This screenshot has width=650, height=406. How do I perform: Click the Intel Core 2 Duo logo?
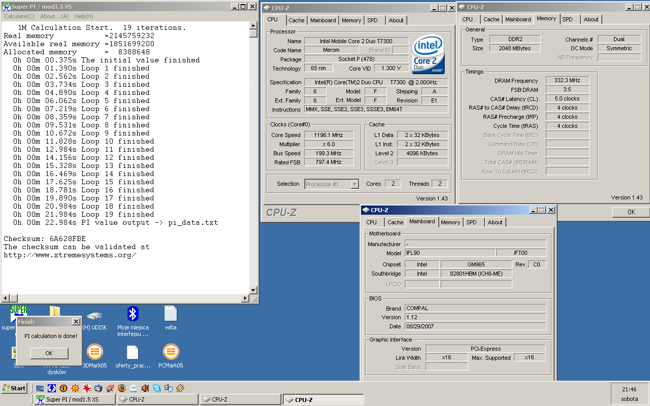pyautogui.click(x=428, y=55)
